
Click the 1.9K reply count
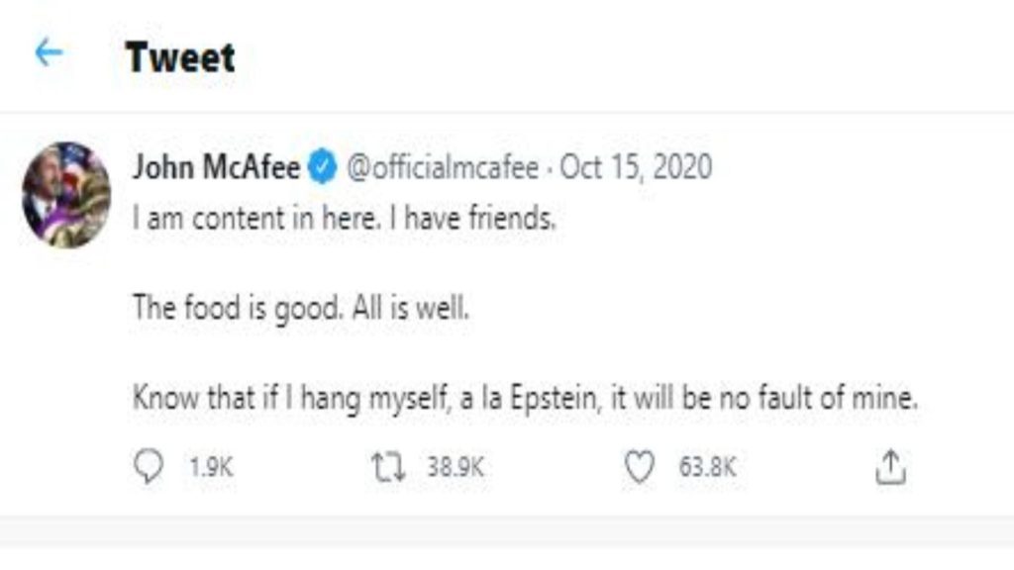tap(210, 467)
